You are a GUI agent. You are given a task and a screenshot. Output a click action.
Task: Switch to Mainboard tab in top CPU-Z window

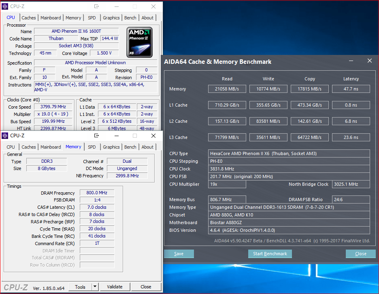(51, 18)
